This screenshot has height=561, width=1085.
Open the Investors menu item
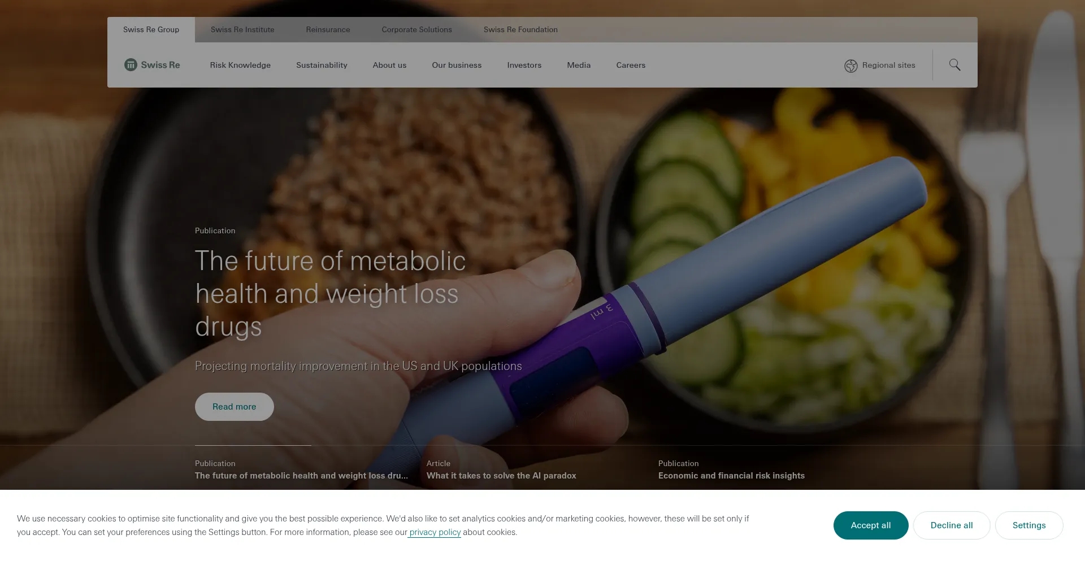(524, 65)
